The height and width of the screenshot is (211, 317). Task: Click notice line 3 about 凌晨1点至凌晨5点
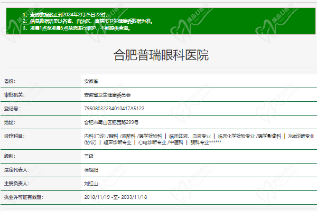[x=77, y=28]
